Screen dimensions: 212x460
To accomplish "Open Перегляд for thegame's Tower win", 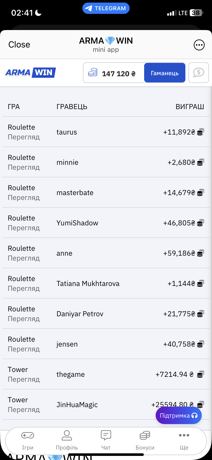I will pyautogui.click(x=24, y=380).
